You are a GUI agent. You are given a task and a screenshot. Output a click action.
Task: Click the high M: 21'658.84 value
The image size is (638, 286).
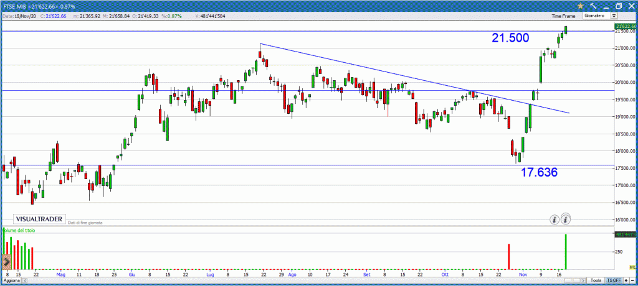(x=115, y=16)
